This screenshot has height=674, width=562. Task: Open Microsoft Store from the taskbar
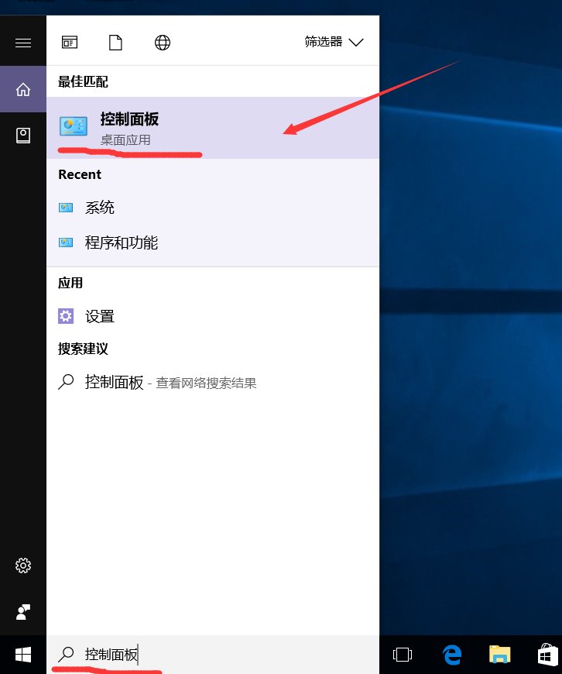[x=547, y=655]
